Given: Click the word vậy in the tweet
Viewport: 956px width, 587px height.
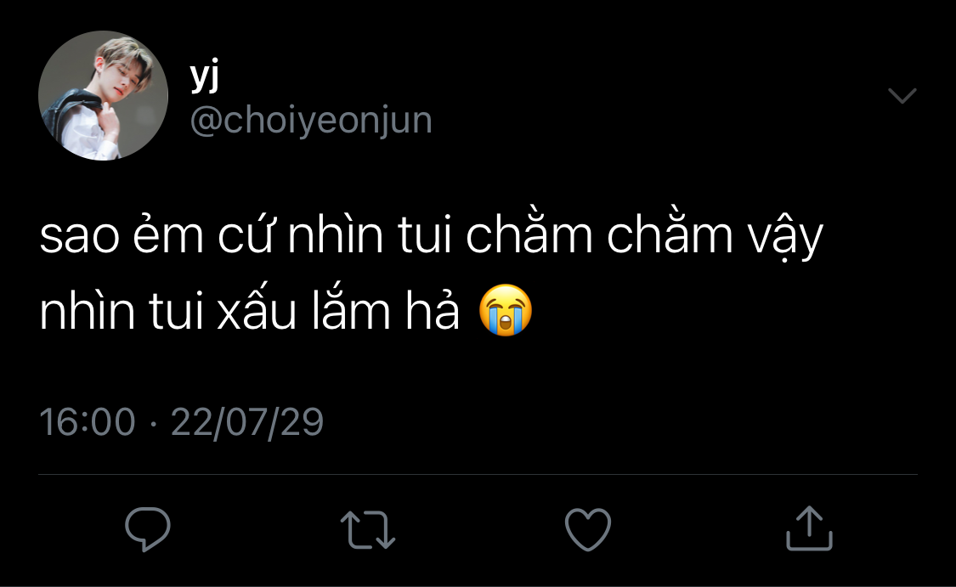Looking at the screenshot, I should (786, 239).
